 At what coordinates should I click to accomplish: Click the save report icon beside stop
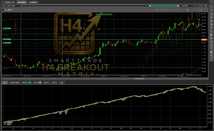pos(206,6)
